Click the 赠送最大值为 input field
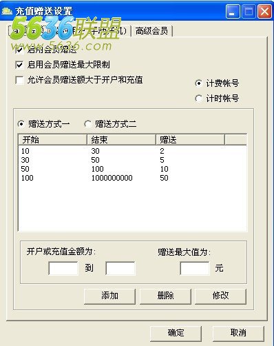Screen dimensions: 274x346 coord(195,268)
